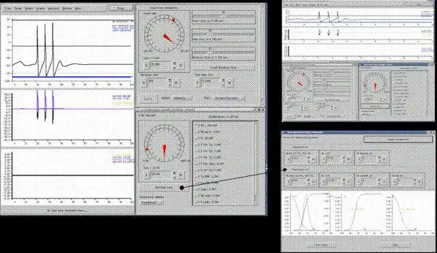
Task: Click the Simulation Parameters panel vertical scrollbar
Action: coord(262,55)
